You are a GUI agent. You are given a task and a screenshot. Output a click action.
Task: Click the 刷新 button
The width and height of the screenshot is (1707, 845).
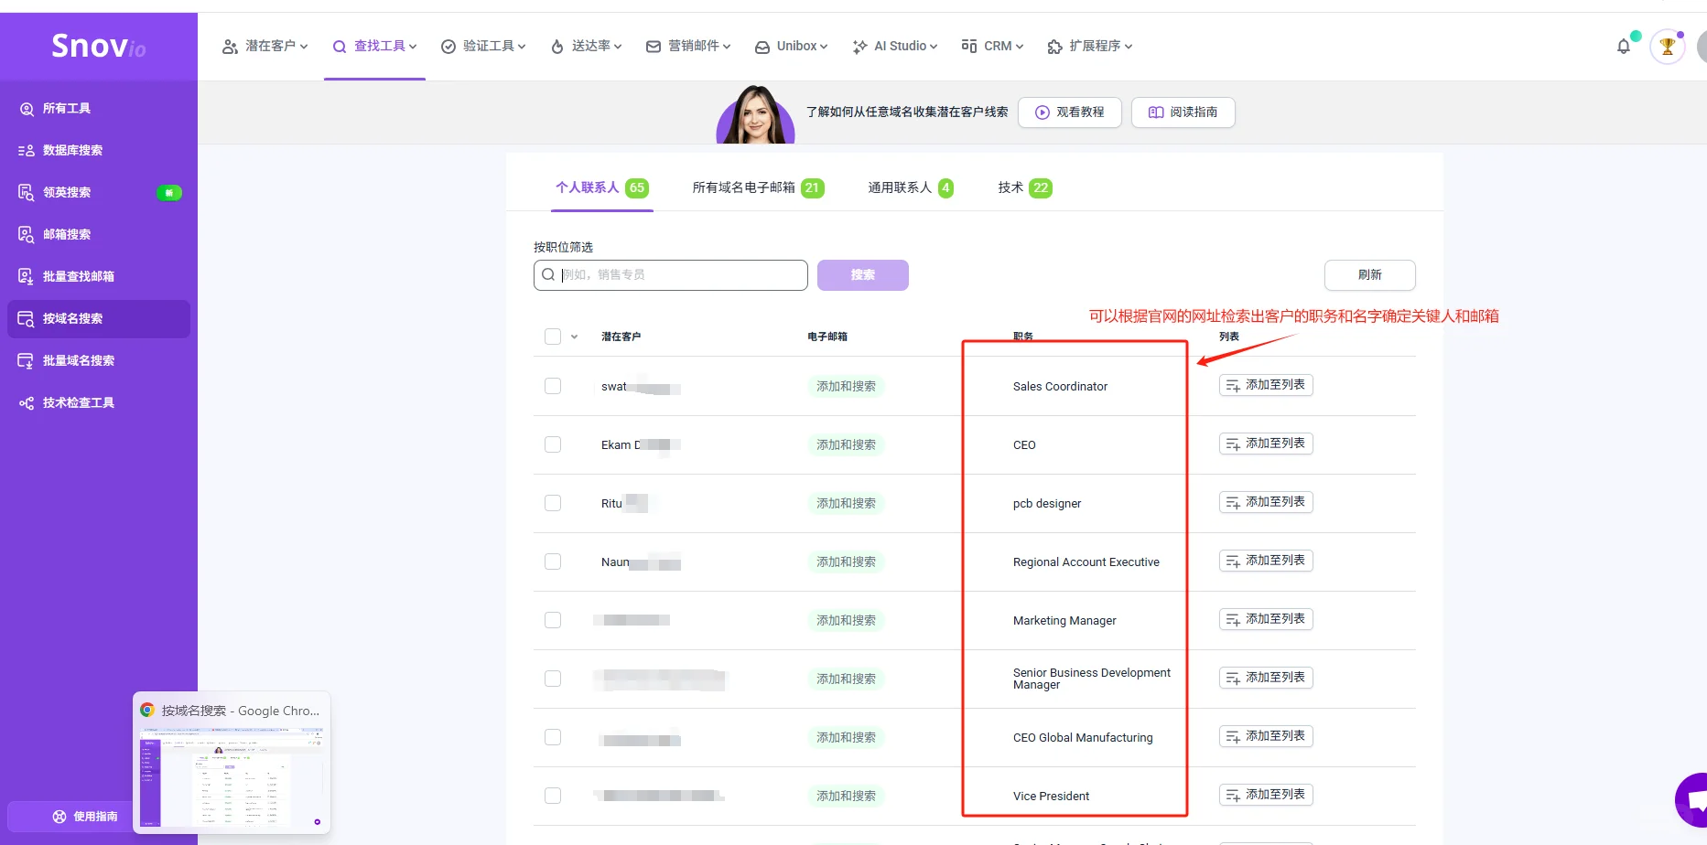point(1369,274)
